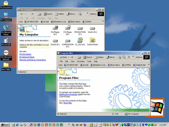Click the Recycle Bin desktop icon
This screenshot has width=169, height=127.
pos(6,40)
